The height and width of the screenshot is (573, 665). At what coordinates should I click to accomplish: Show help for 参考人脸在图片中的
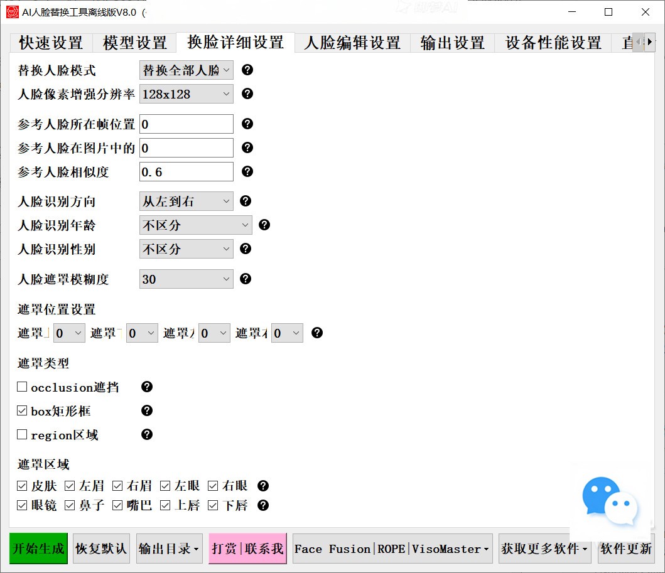247,147
